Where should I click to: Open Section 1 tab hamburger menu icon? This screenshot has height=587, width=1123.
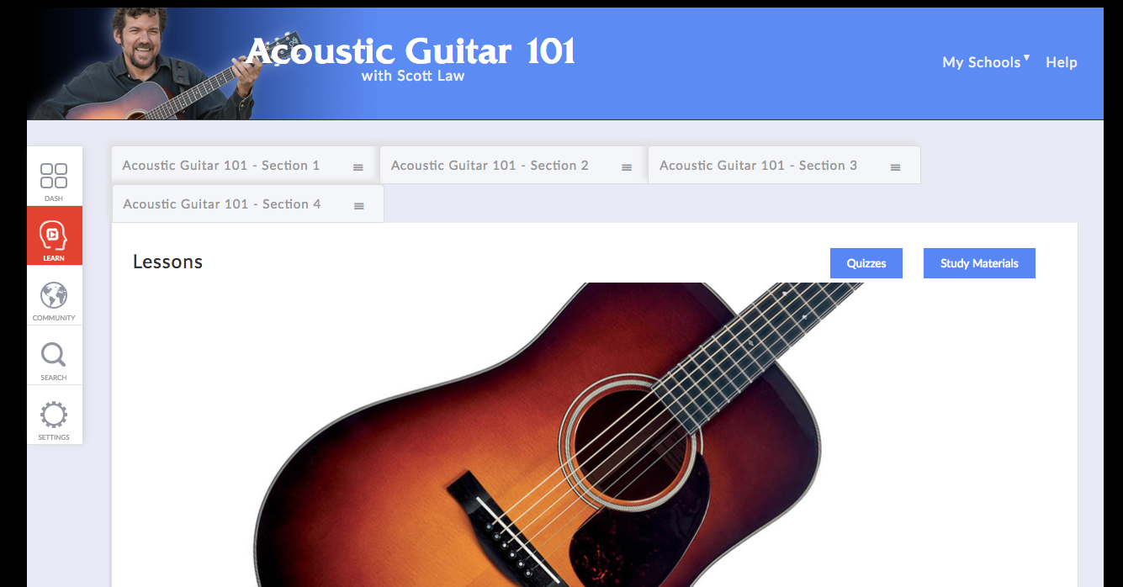coord(358,167)
